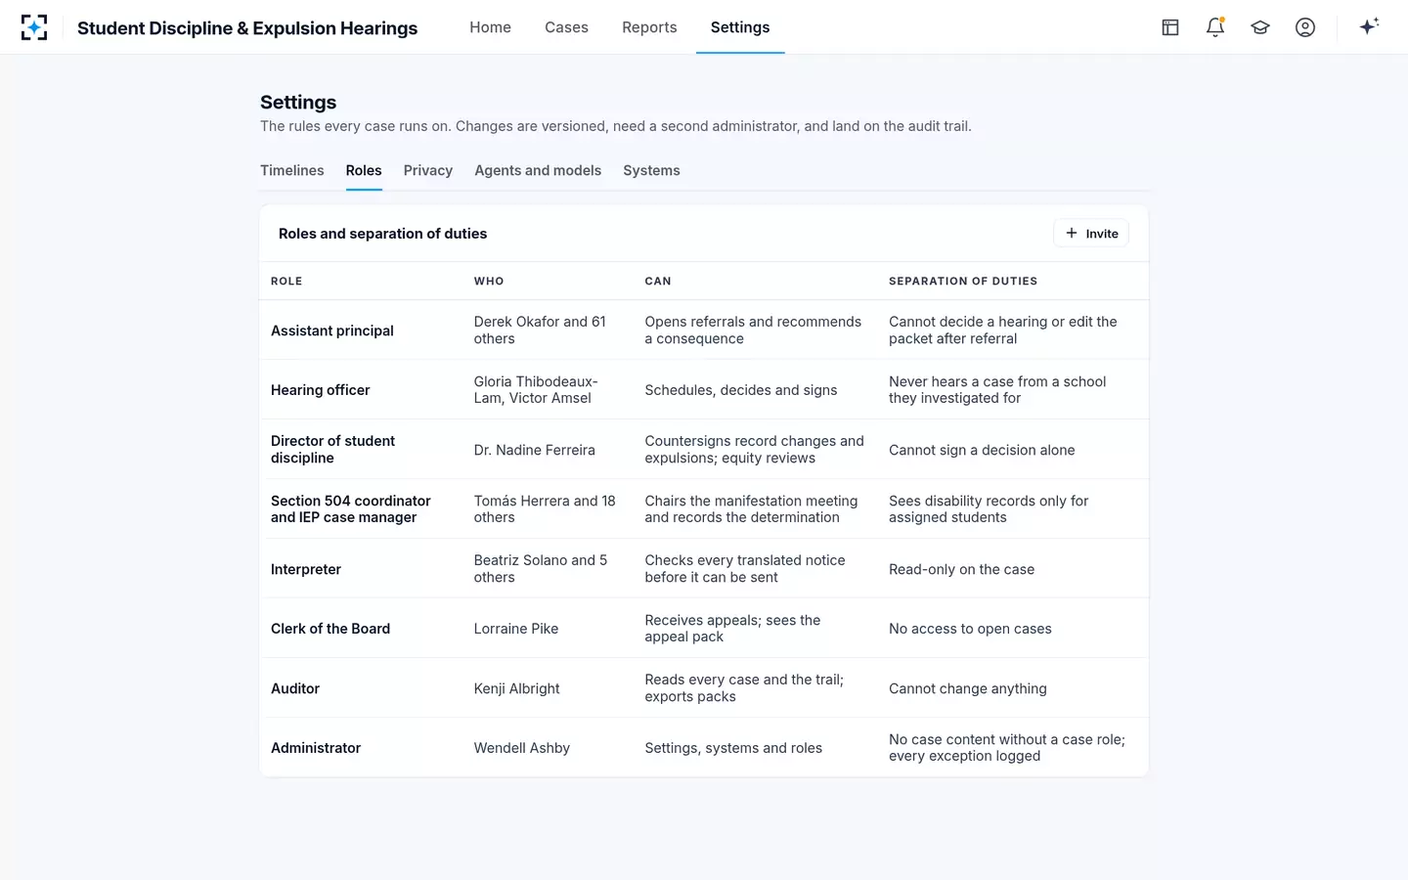Go to the Home tab
1408x880 pixels.
point(490,27)
